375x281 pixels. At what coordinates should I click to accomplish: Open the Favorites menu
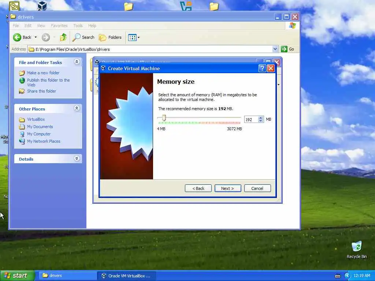tap(59, 26)
